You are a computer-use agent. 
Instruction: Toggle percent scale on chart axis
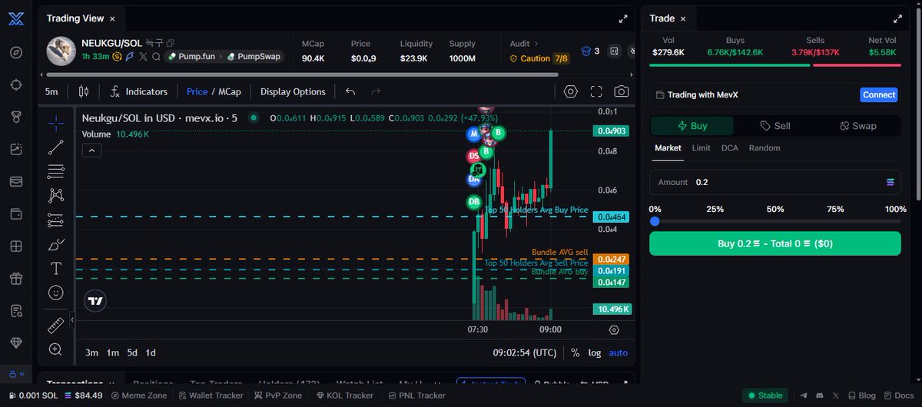tap(575, 352)
